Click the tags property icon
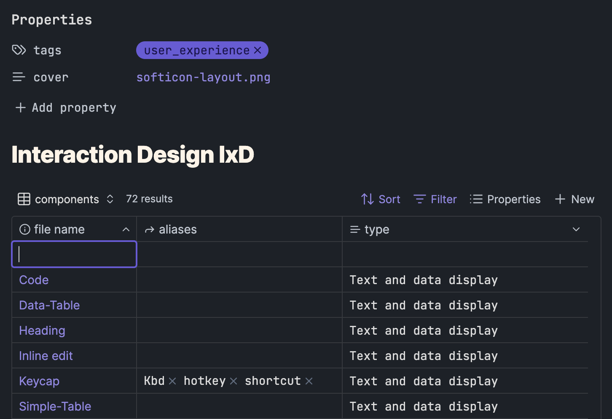The height and width of the screenshot is (419, 612). 19,50
